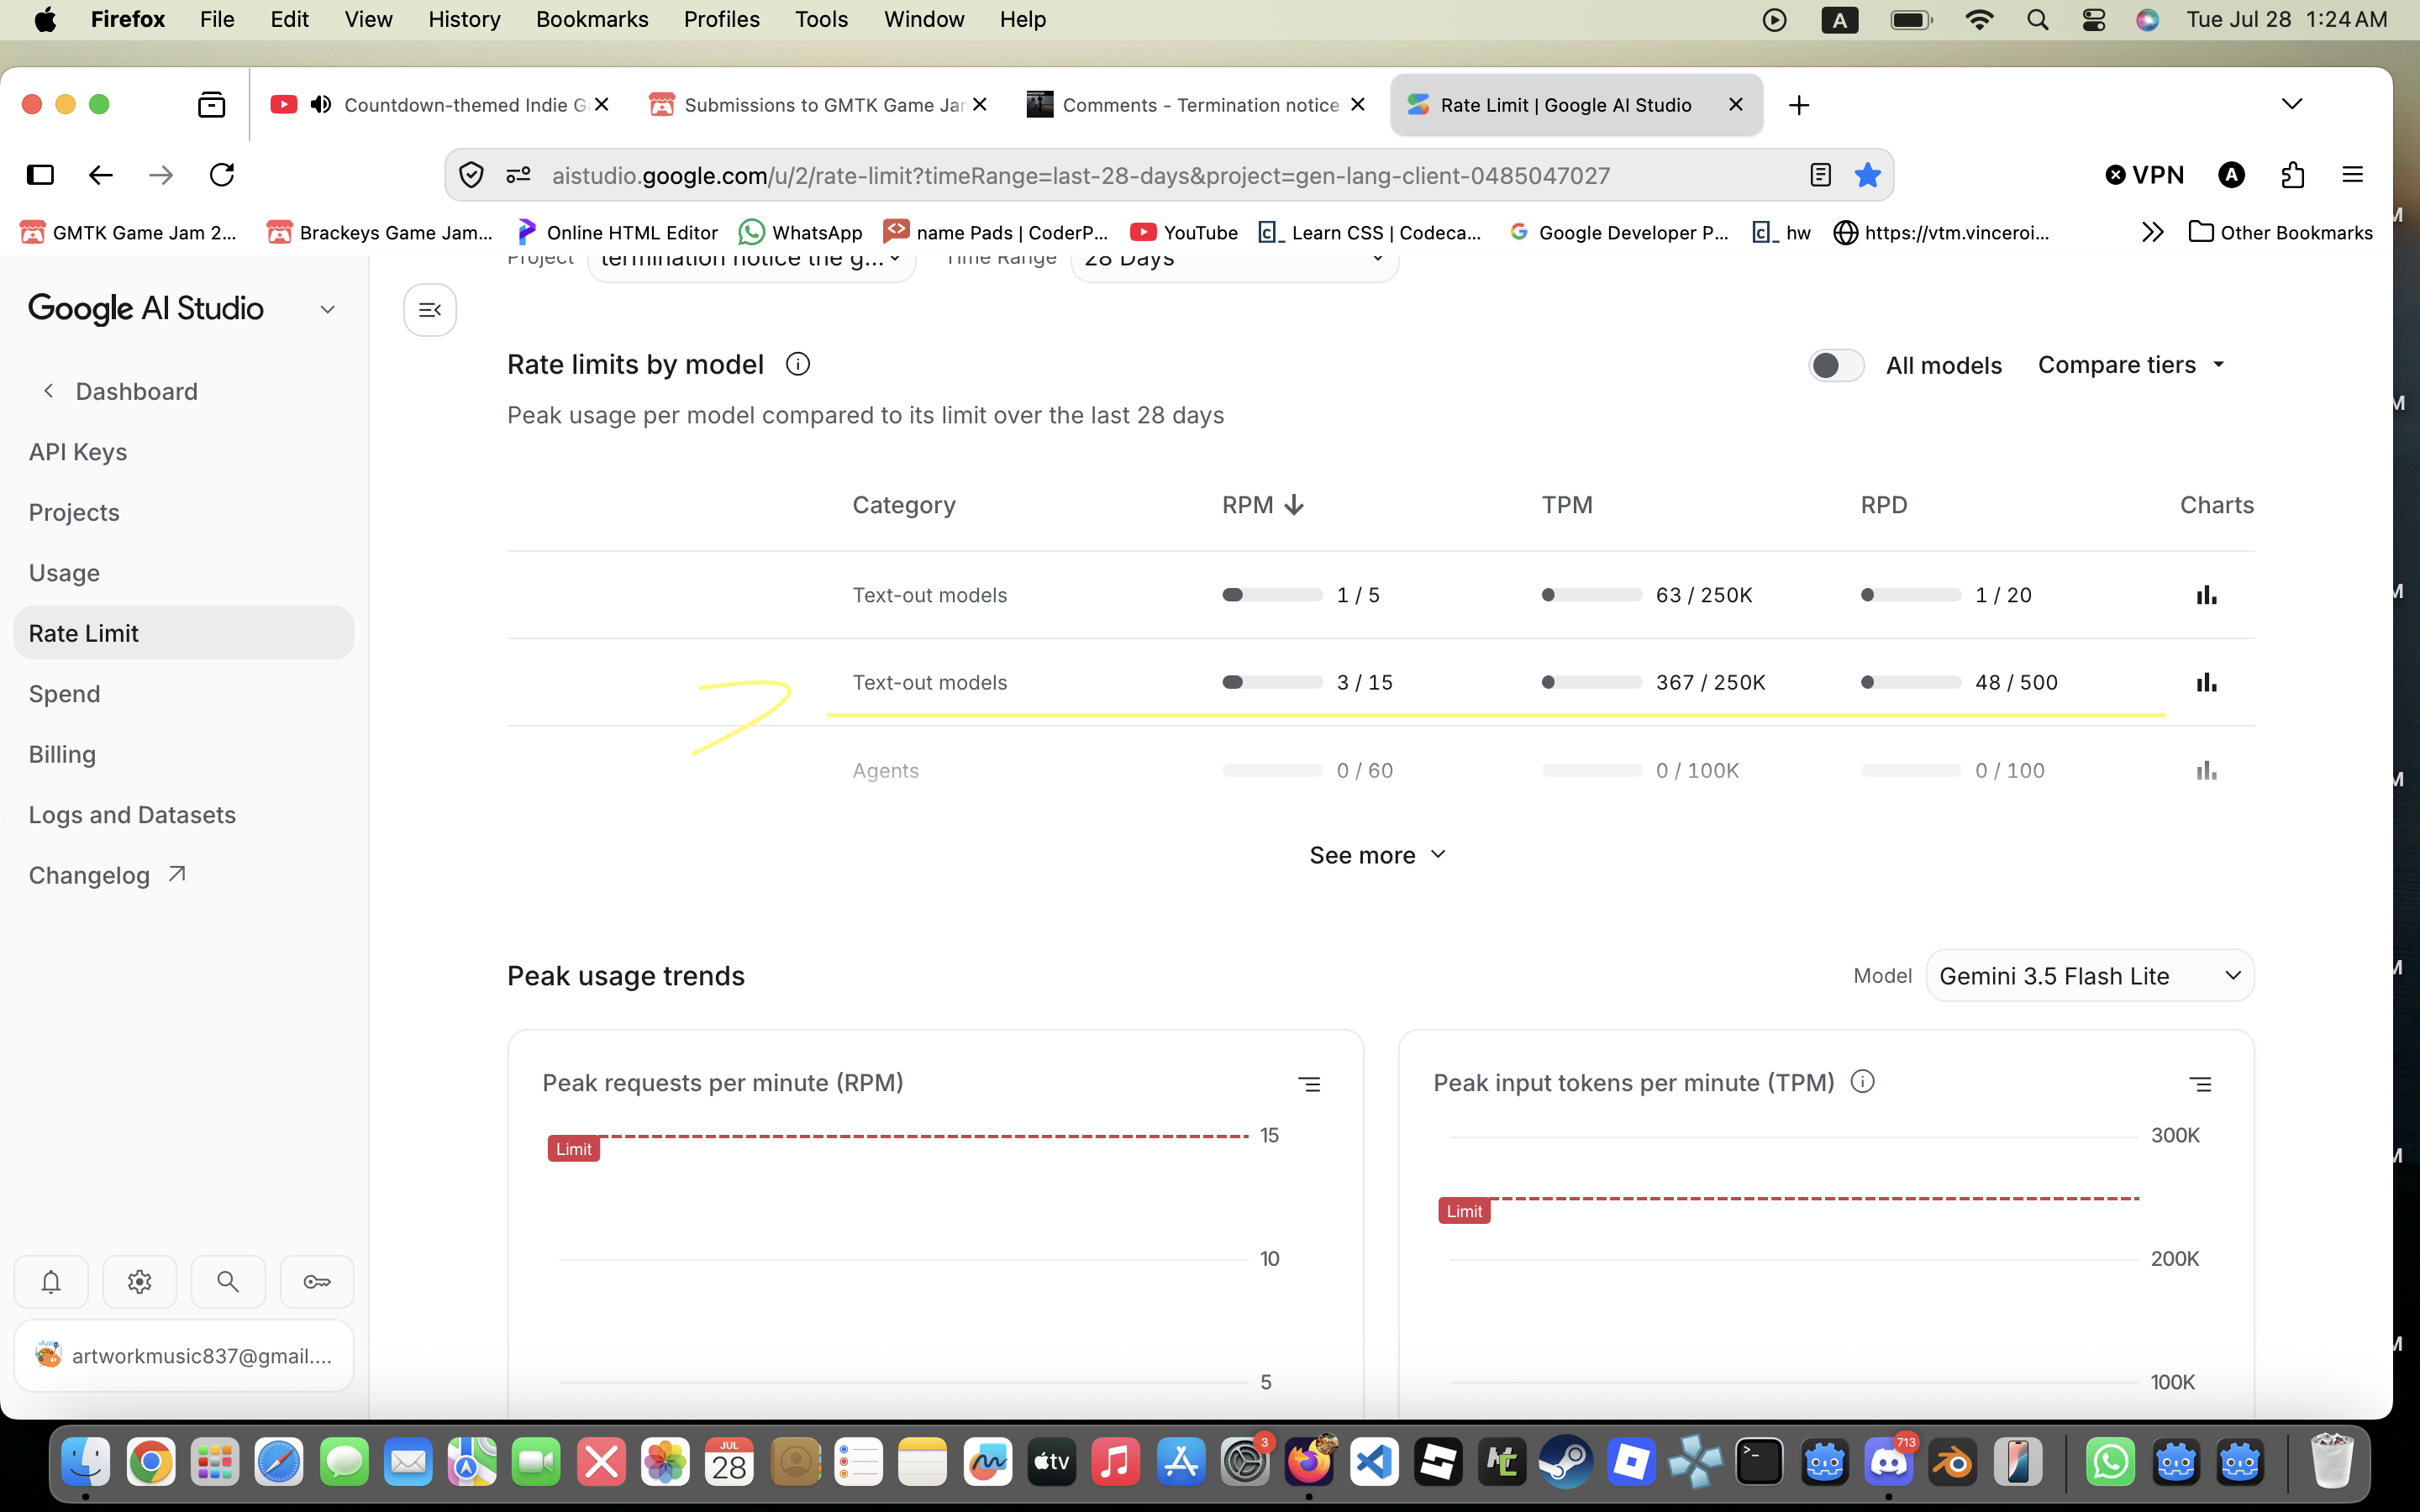Switch to Comments - Termination notice tab
The image size is (2420, 1512).
pyautogui.click(x=1196, y=105)
